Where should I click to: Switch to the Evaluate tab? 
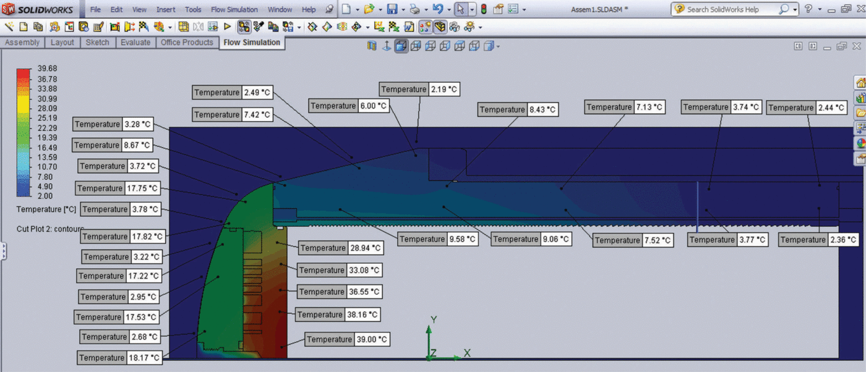135,43
